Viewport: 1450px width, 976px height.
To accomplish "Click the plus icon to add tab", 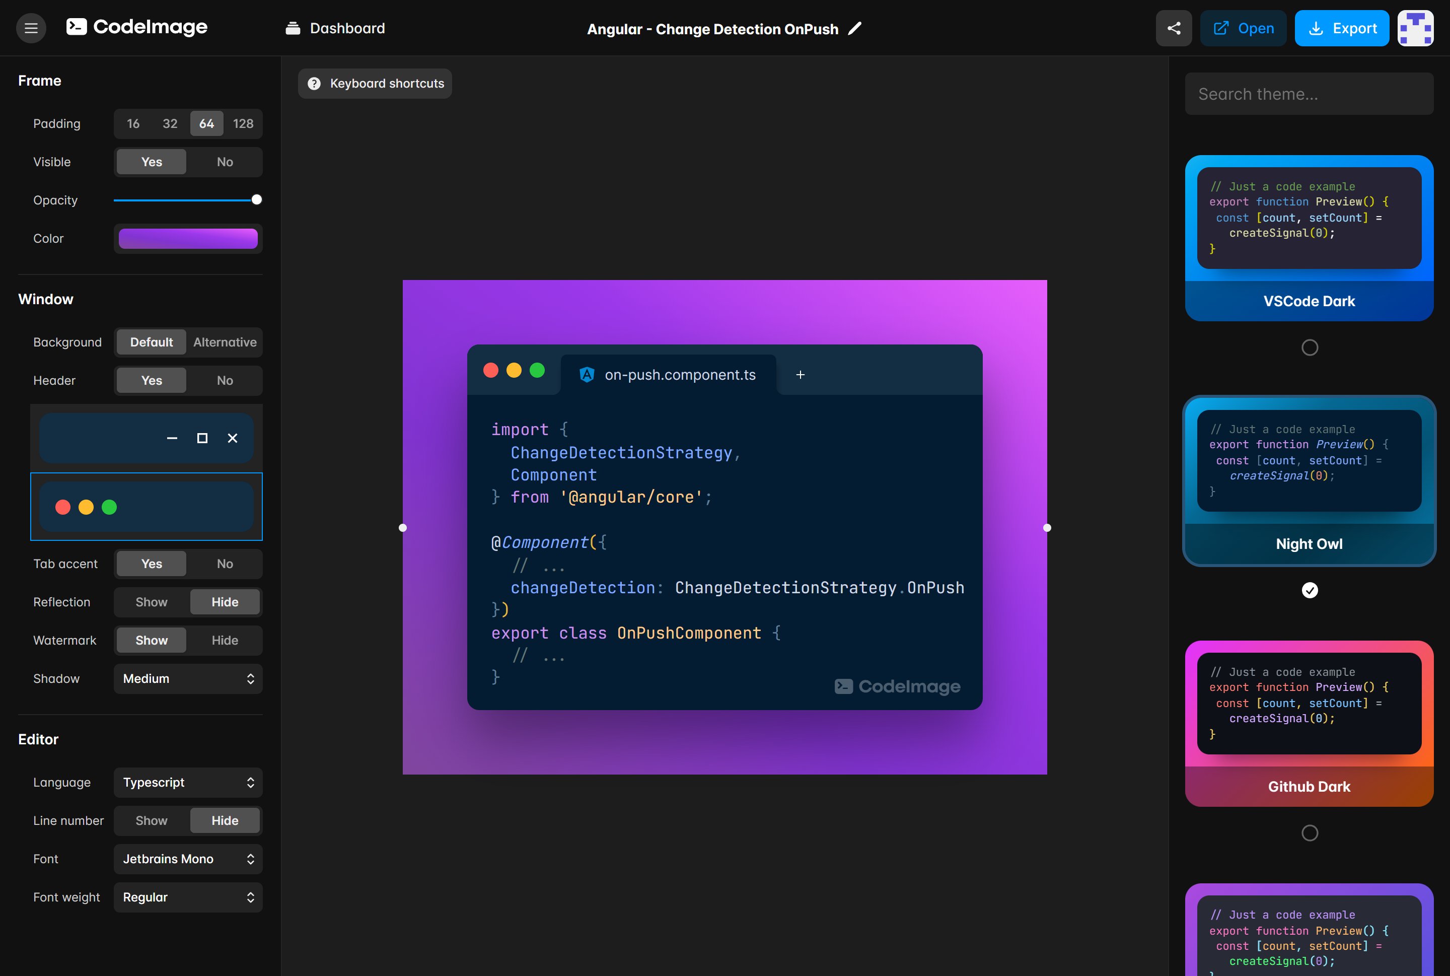I will click(801, 375).
